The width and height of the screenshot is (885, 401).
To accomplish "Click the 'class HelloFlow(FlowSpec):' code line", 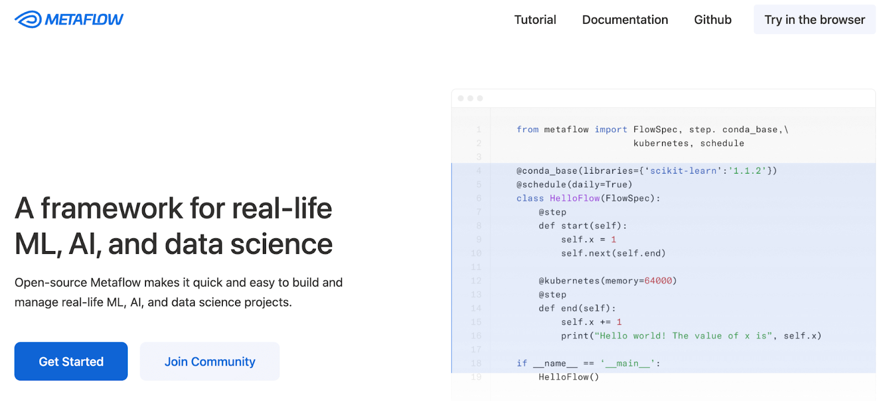I will [x=588, y=198].
